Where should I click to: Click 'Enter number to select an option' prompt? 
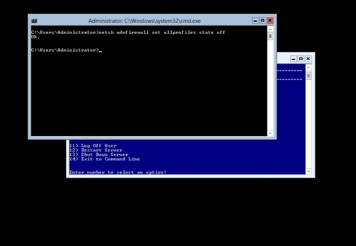point(118,172)
